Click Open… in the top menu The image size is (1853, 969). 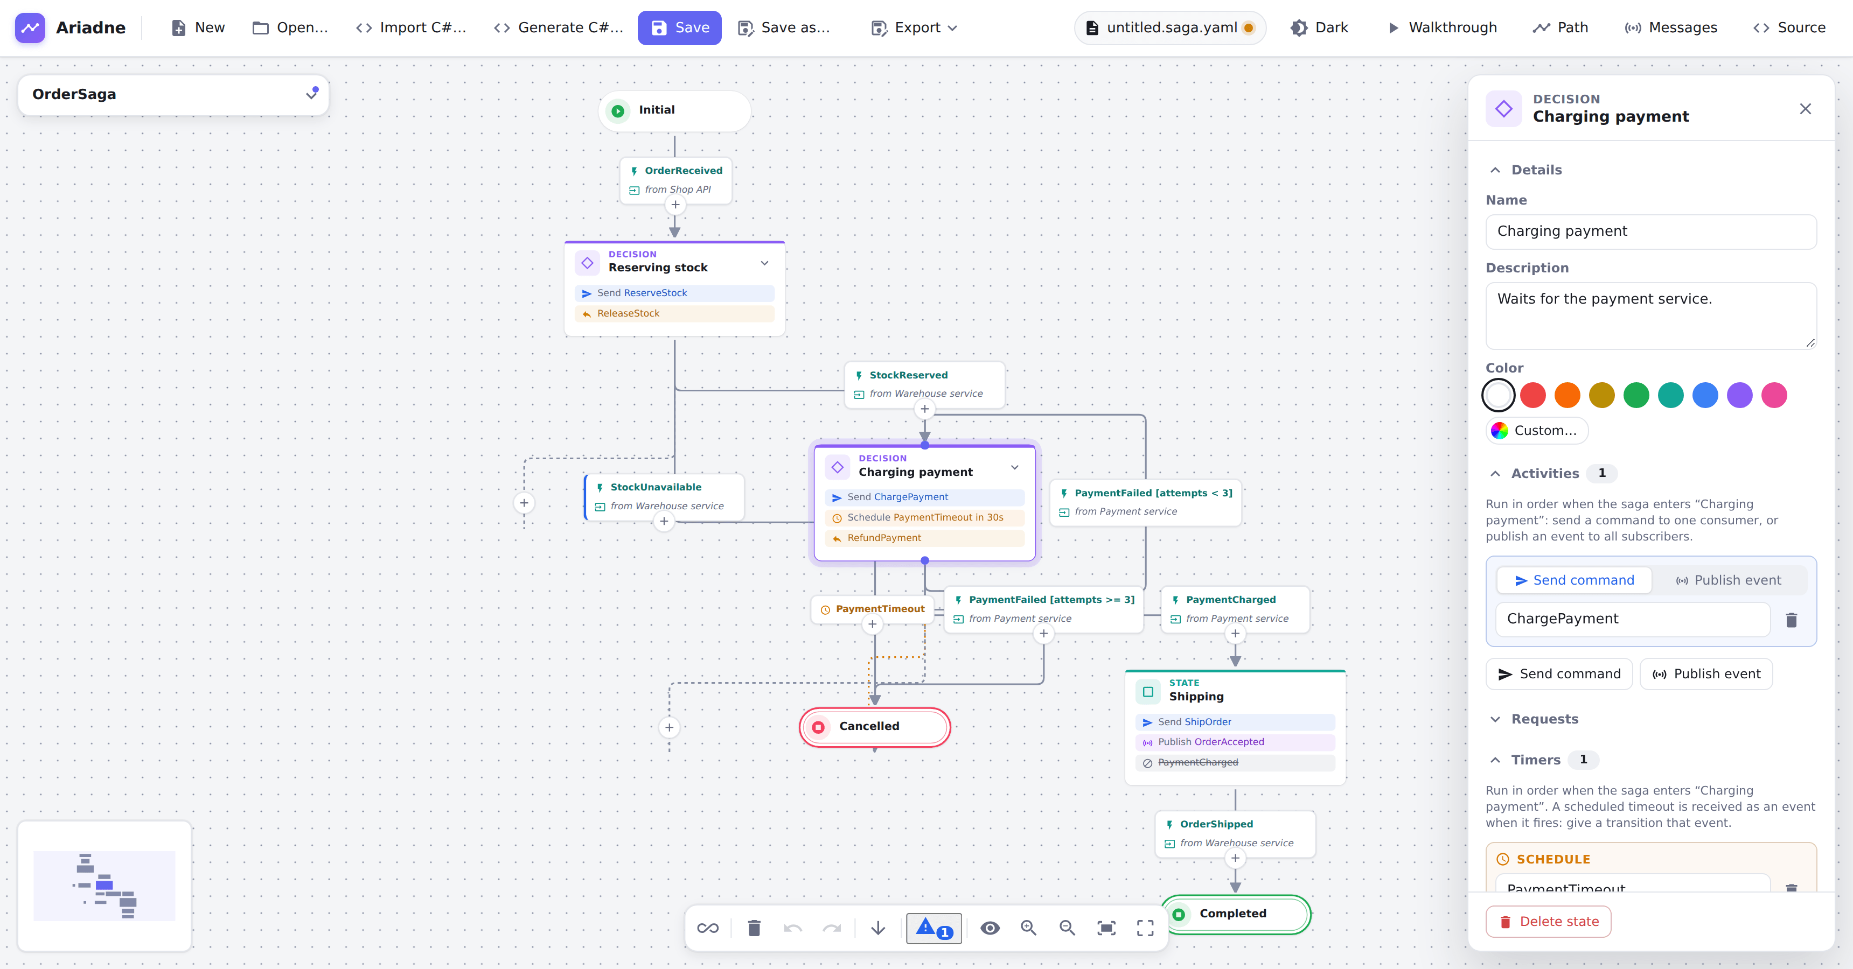click(x=290, y=27)
